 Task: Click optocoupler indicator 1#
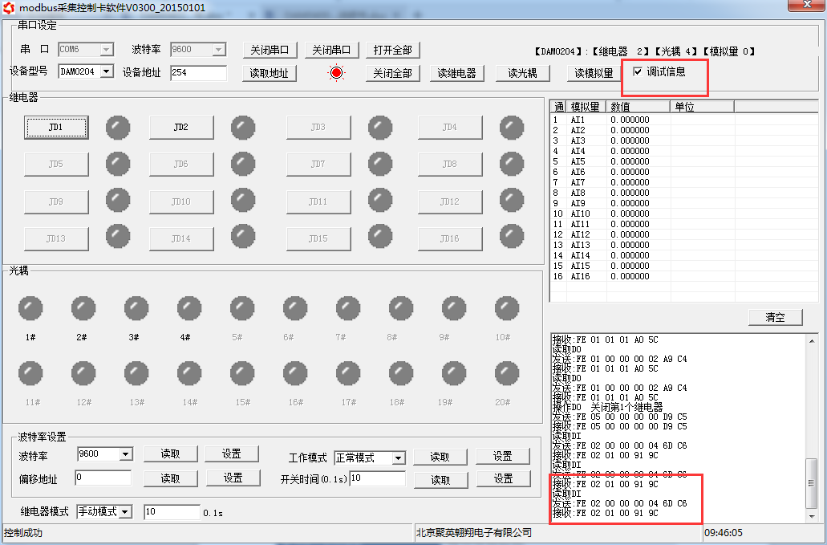click(30, 308)
